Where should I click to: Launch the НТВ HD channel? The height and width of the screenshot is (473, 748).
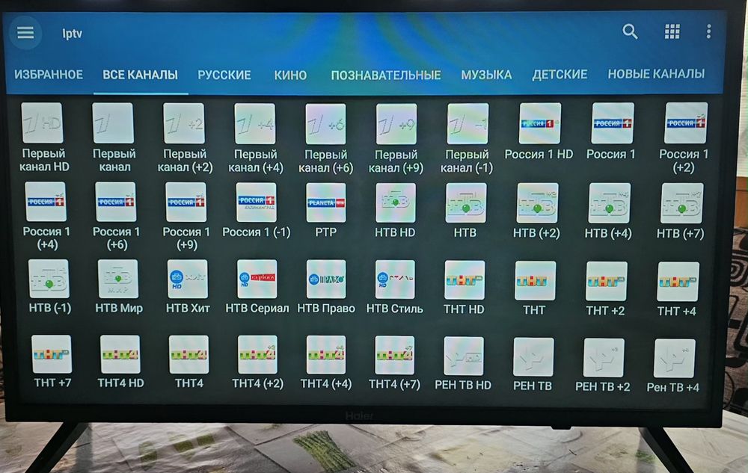396,203
